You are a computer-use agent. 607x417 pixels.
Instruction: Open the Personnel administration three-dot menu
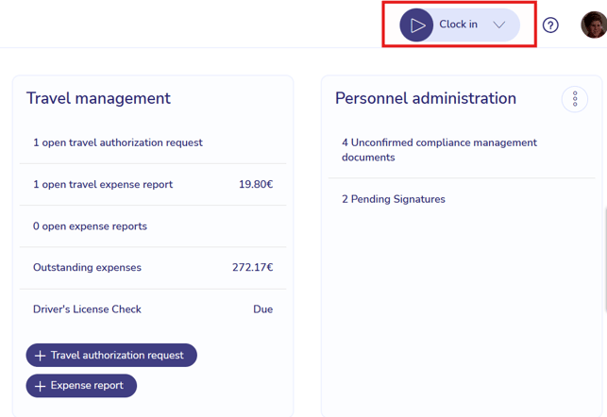pos(575,99)
